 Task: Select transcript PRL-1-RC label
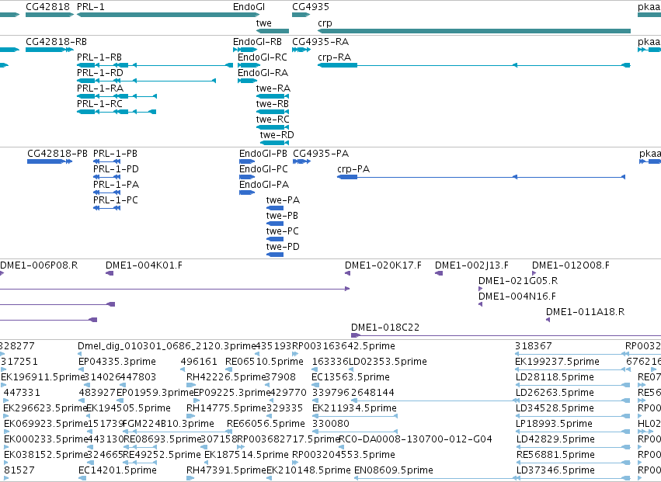pyautogui.click(x=99, y=104)
